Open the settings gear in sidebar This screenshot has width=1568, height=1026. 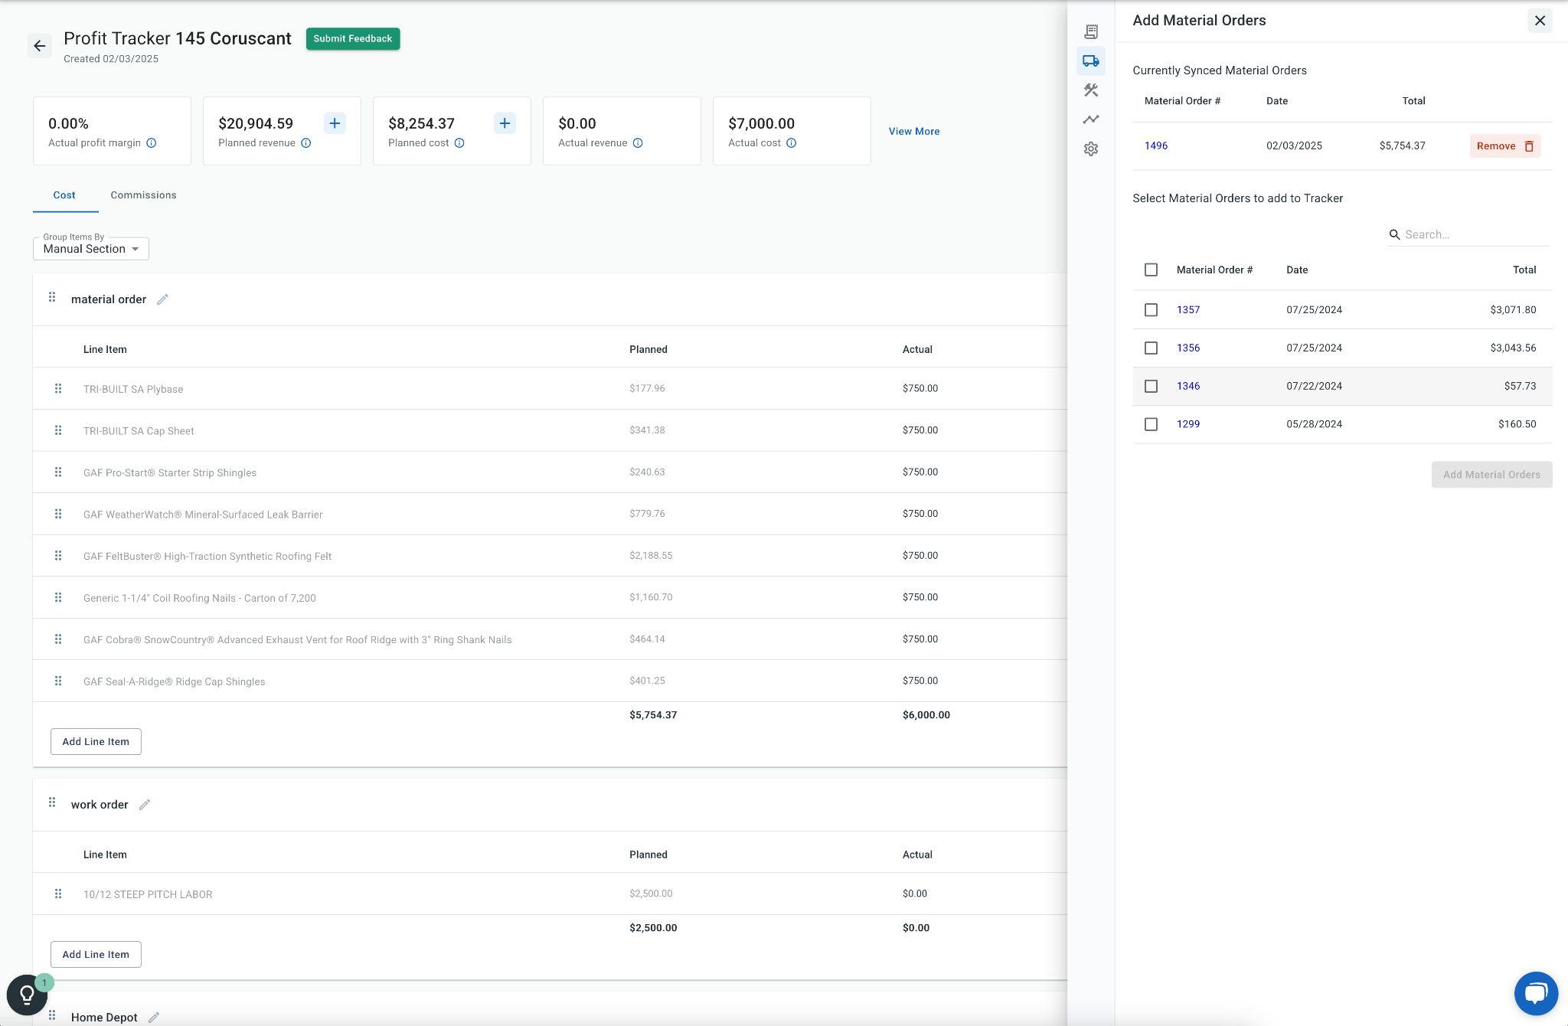click(x=1091, y=149)
